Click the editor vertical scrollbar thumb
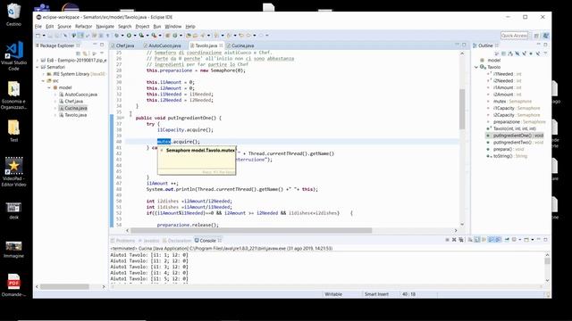The image size is (572, 321). tap(462, 109)
